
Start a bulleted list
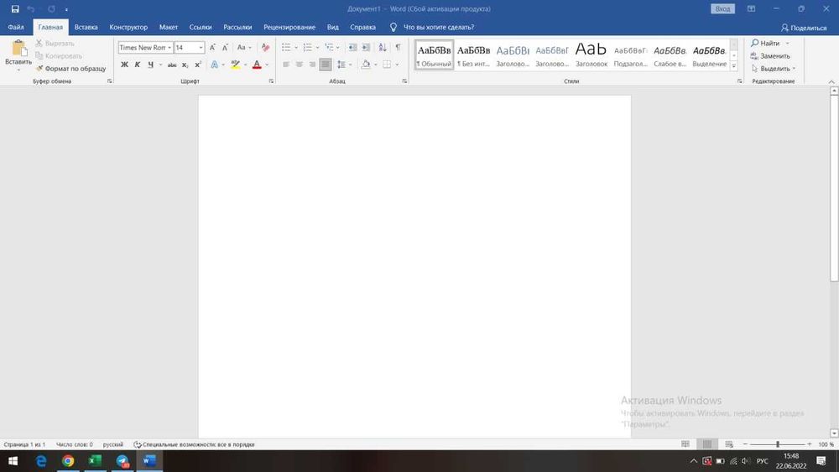[x=286, y=48]
